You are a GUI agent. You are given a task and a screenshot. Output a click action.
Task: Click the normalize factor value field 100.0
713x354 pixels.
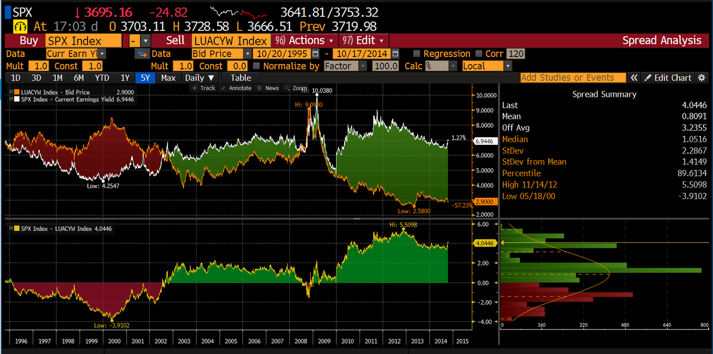pos(385,66)
